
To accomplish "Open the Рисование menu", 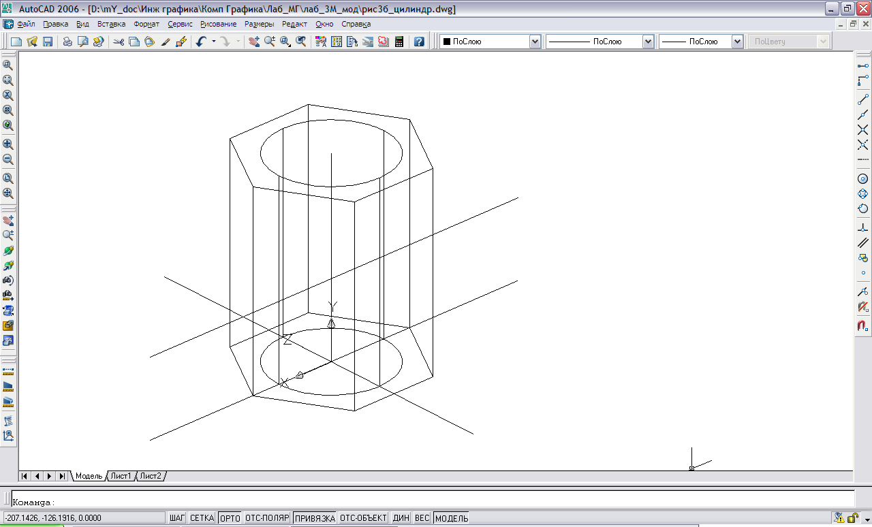I will click(x=219, y=24).
